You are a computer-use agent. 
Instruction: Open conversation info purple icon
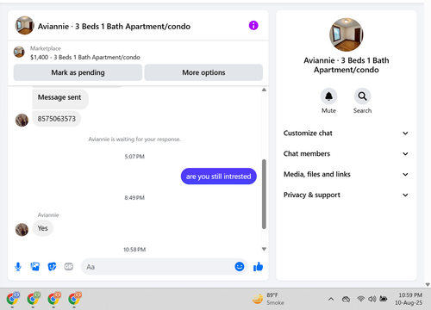(x=253, y=26)
